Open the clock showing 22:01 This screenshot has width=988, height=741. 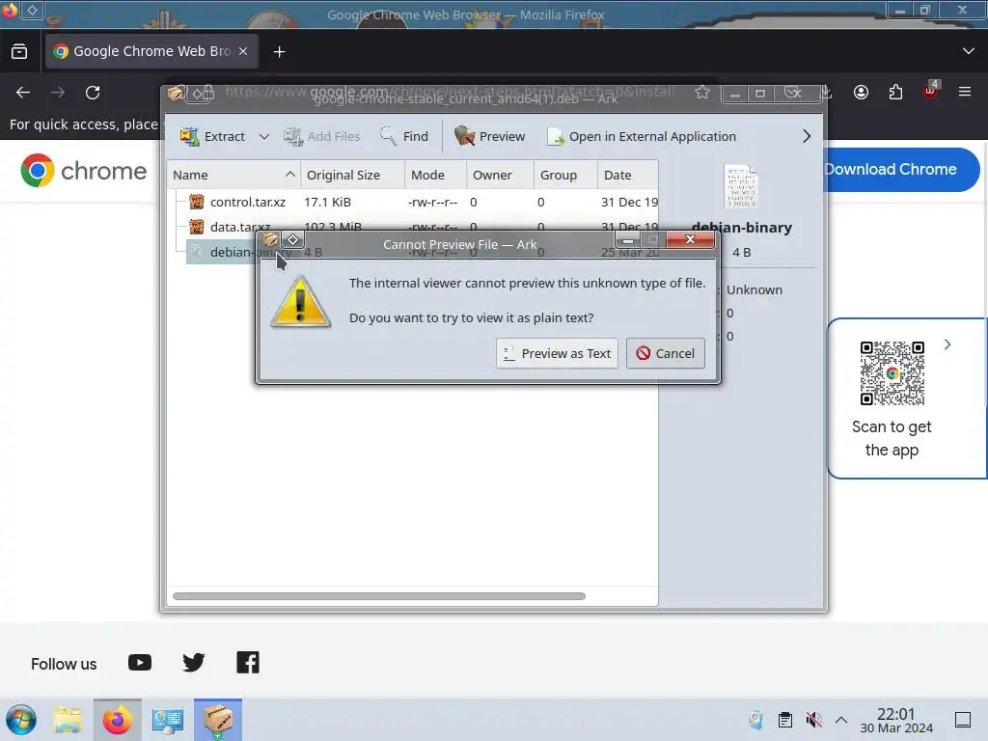[x=896, y=720]
